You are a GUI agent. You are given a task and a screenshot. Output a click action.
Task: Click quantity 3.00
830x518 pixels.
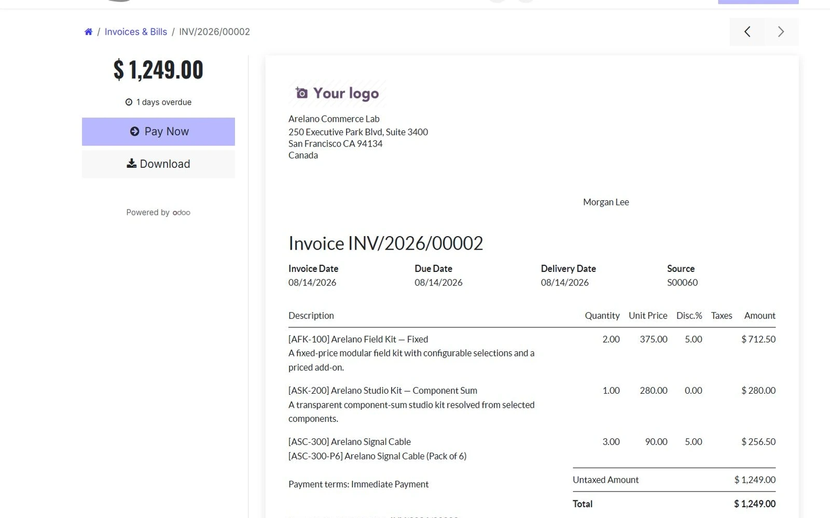(x=611, y=442)
